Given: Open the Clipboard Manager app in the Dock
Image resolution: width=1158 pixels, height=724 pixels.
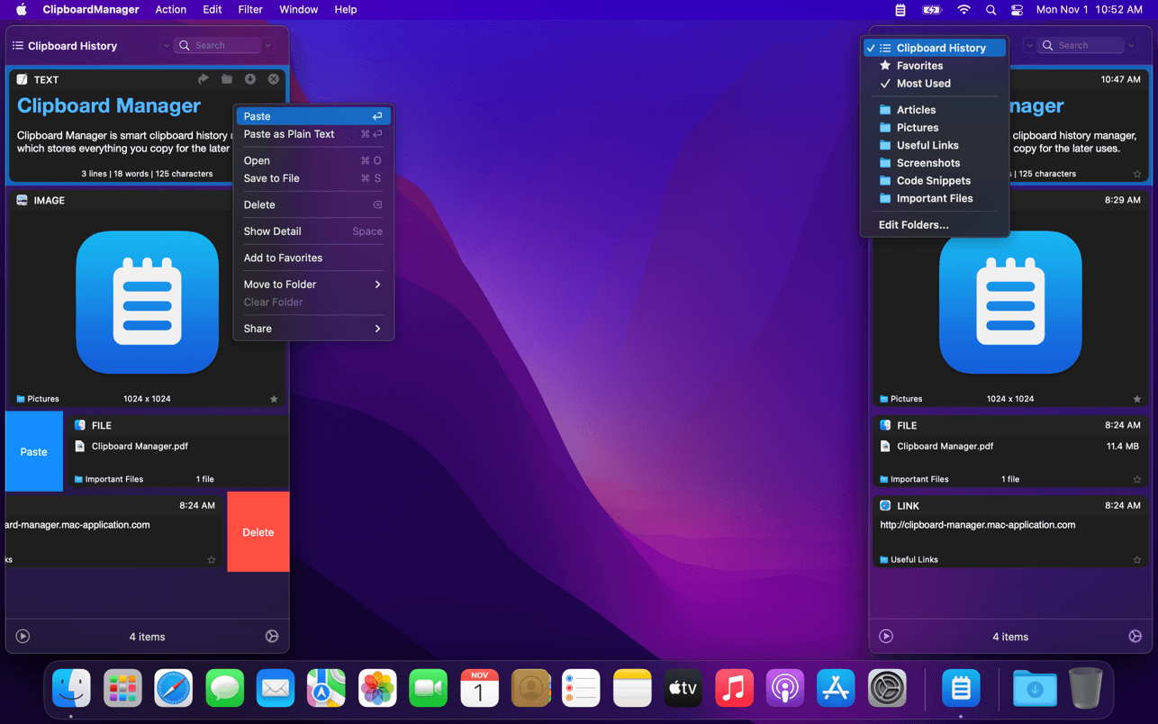Looking at the screenshot, I should 961,689.
